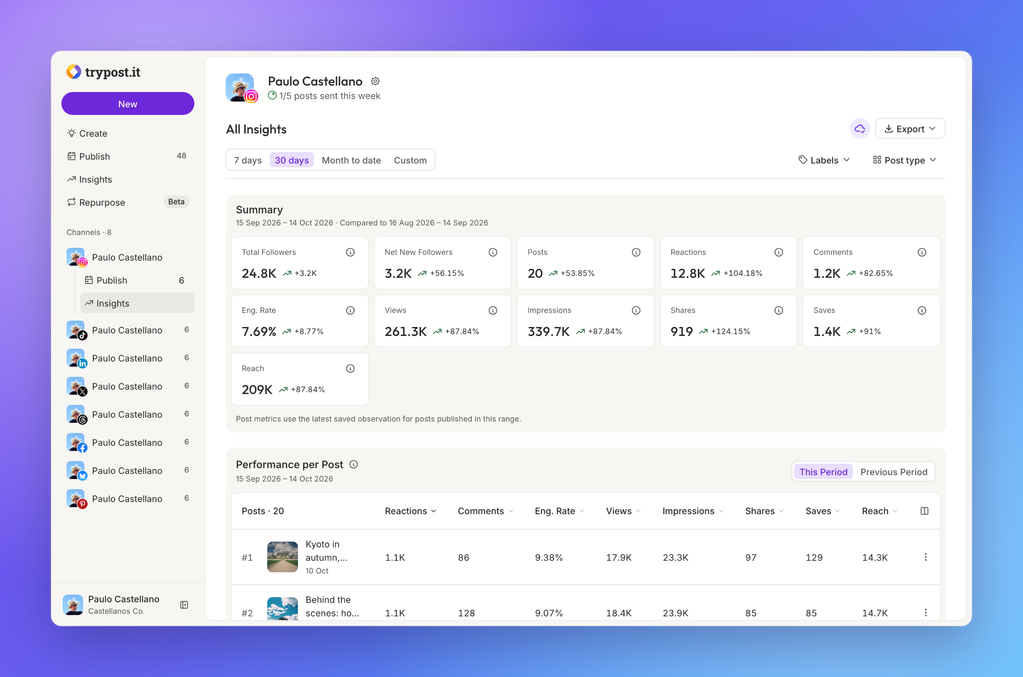Click the New button
1023x677 pixels.
click(x=128, y=103)
